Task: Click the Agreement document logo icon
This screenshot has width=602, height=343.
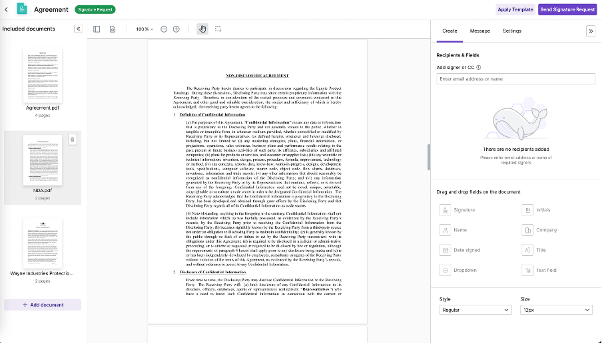Action: (x=22, y=9)
